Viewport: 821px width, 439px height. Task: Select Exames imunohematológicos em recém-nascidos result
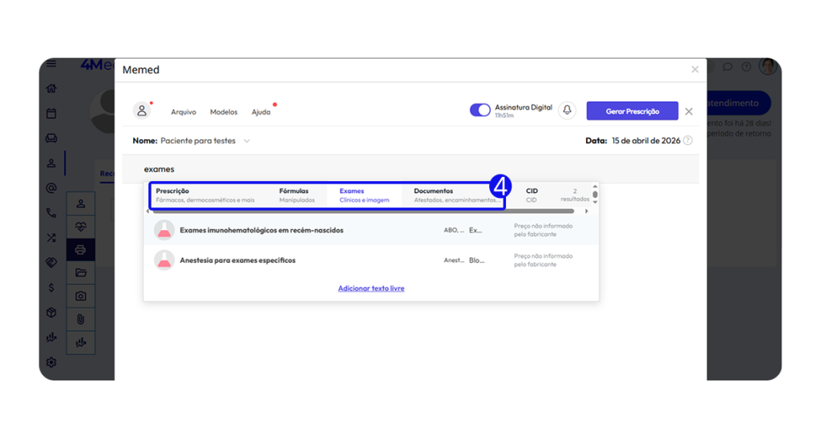point(261,231)
